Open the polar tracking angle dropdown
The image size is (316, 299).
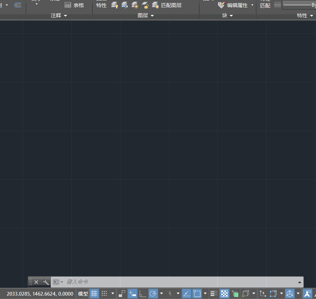click(x=161, y=294)
